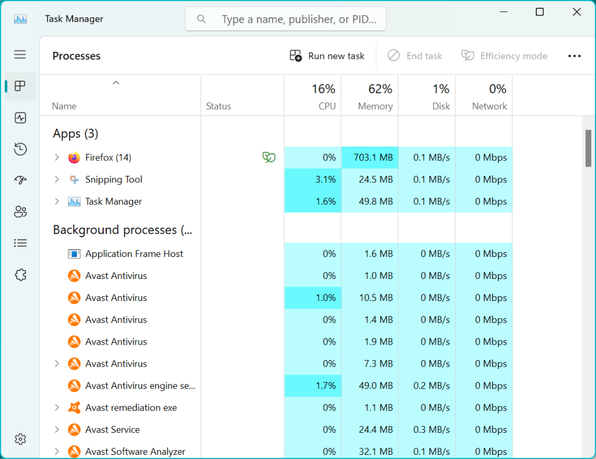596x459 pixels.
Task: Open the hamburger navigation menu
Action: 20,55
